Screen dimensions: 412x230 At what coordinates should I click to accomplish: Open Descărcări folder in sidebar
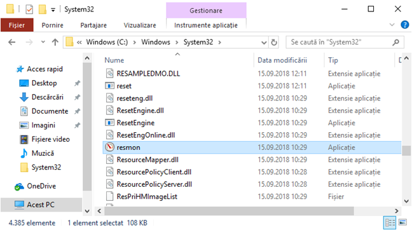[47, 97]
